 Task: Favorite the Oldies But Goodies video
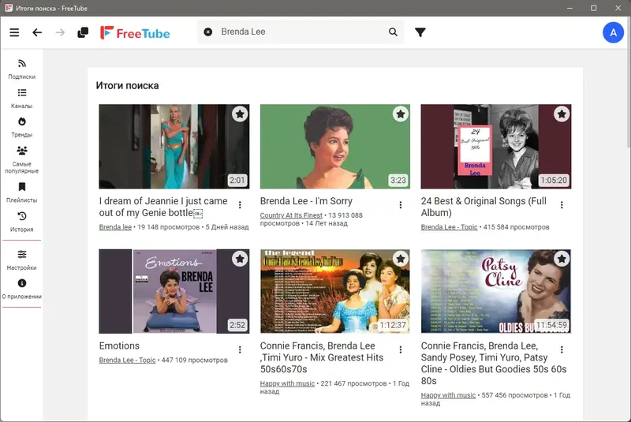[562, 259]
